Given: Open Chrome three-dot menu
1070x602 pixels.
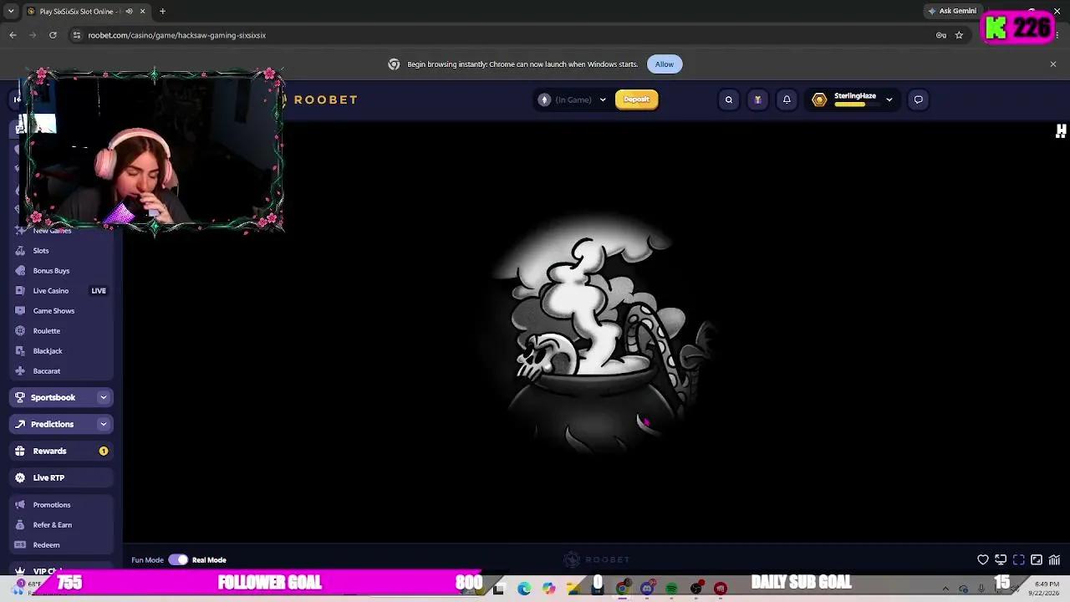Looking at the screenshot, I should coord(1057,35).
